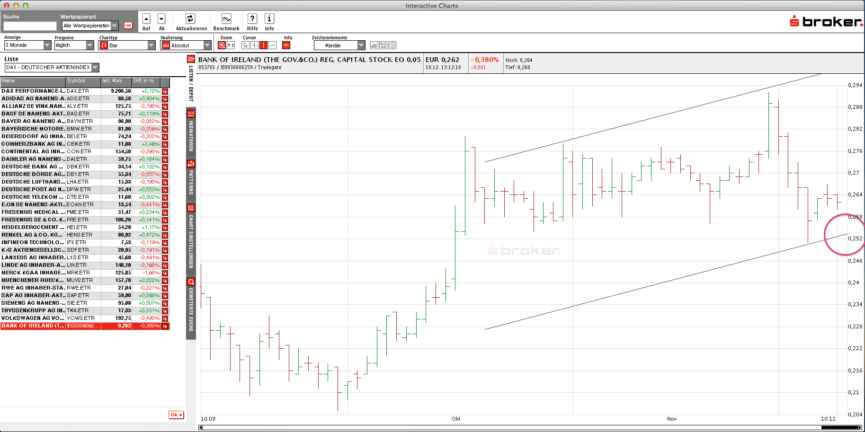
Task: Click the circled S icon in toolbar
Action: 392,45
